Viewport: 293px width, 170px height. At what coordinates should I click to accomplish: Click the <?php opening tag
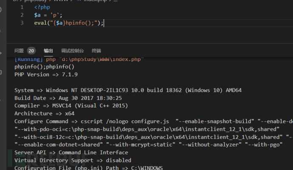point(42,7)
